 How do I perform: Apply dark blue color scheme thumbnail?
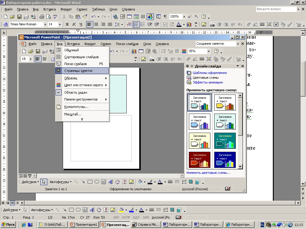(225, 160)
